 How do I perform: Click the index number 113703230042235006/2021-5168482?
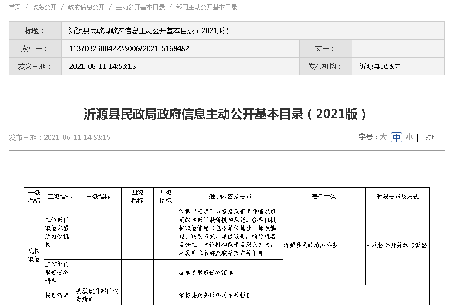pyautogui.click(x=129, y=49)
